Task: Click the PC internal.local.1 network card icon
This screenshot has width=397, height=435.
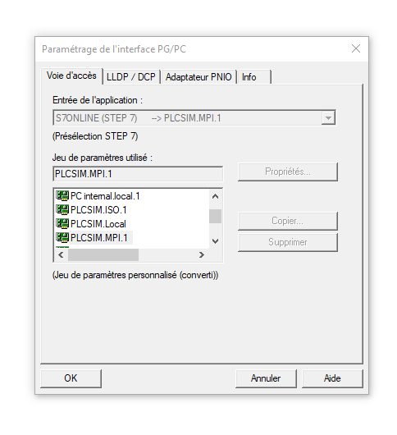Action: pos(62,195)
